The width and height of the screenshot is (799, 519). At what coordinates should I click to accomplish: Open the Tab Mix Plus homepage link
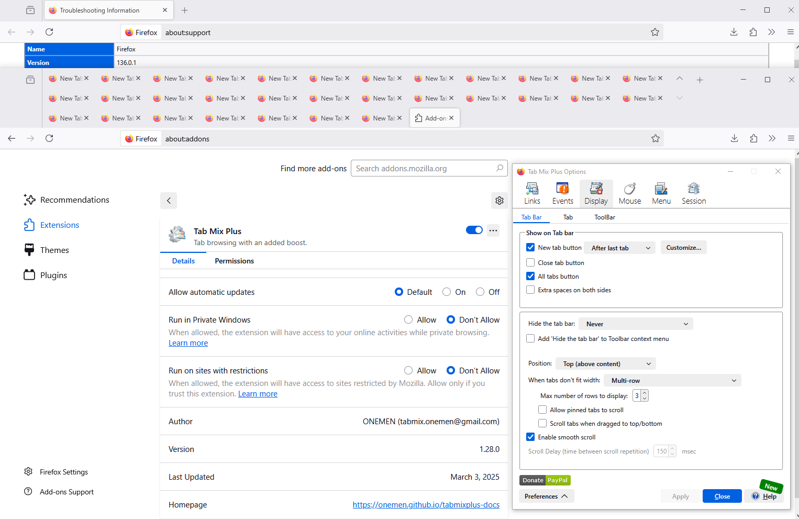(426, 505)
